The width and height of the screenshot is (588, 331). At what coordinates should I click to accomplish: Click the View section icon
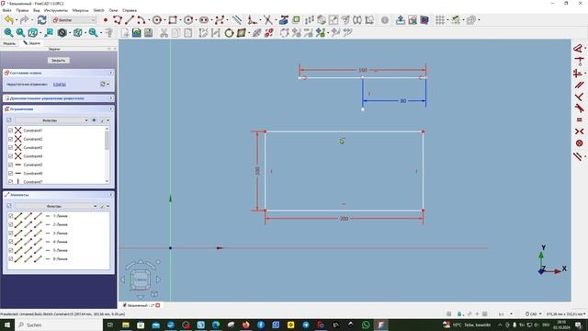(x=424, y=20)
